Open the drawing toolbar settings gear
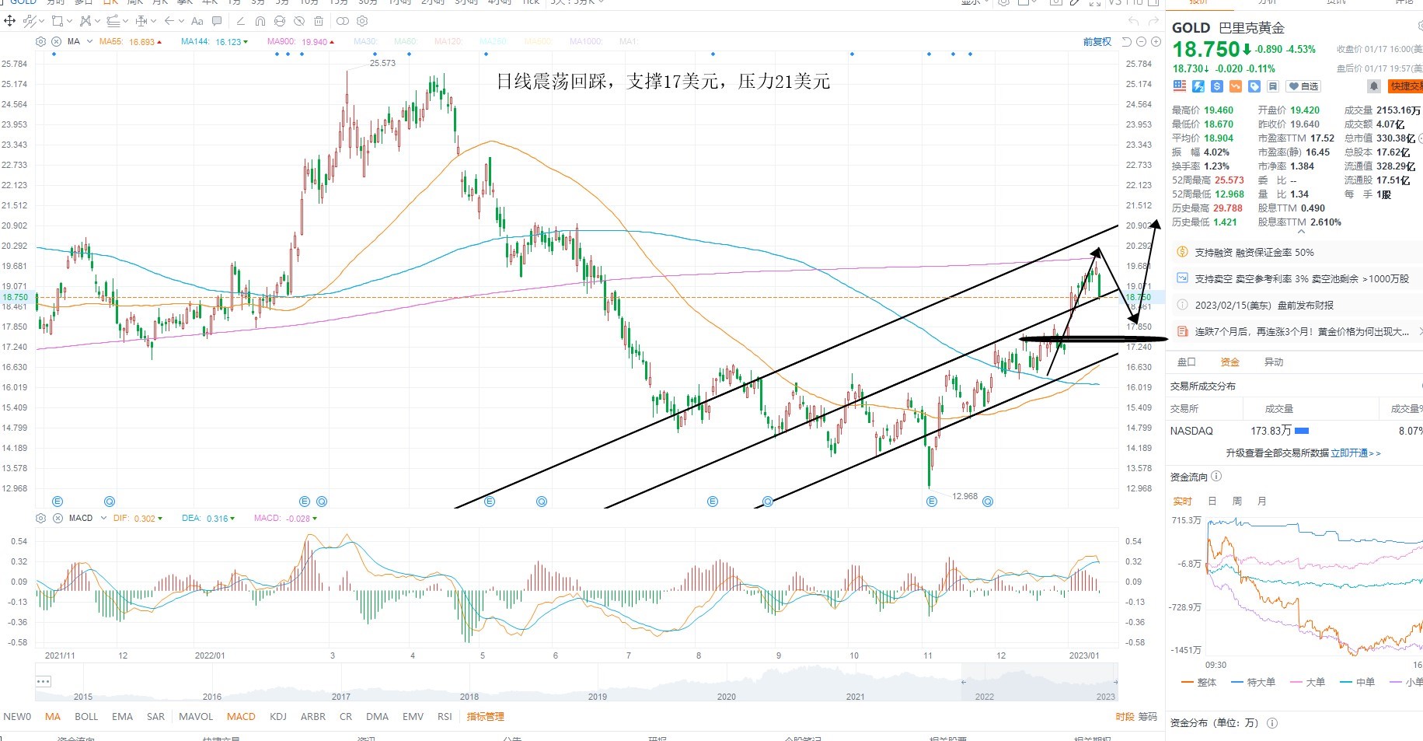1423x741 pixels. point(362,21)
